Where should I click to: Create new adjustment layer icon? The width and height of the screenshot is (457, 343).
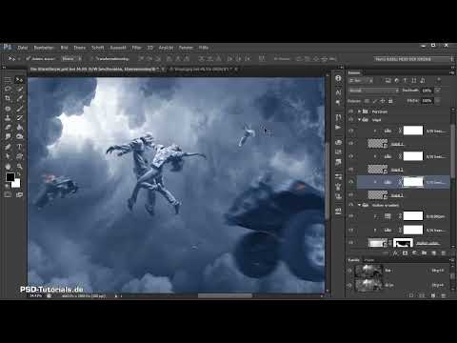coord(414,253)
